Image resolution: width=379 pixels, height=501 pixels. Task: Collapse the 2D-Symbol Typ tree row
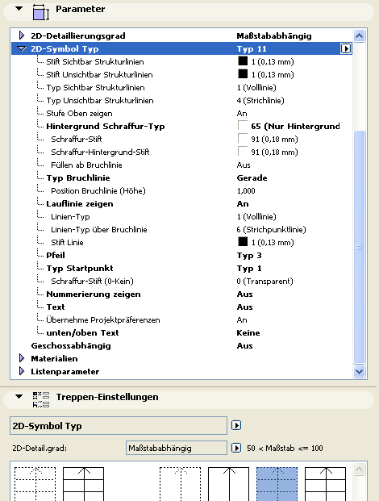pyautogui.click(x=22, y=49)
